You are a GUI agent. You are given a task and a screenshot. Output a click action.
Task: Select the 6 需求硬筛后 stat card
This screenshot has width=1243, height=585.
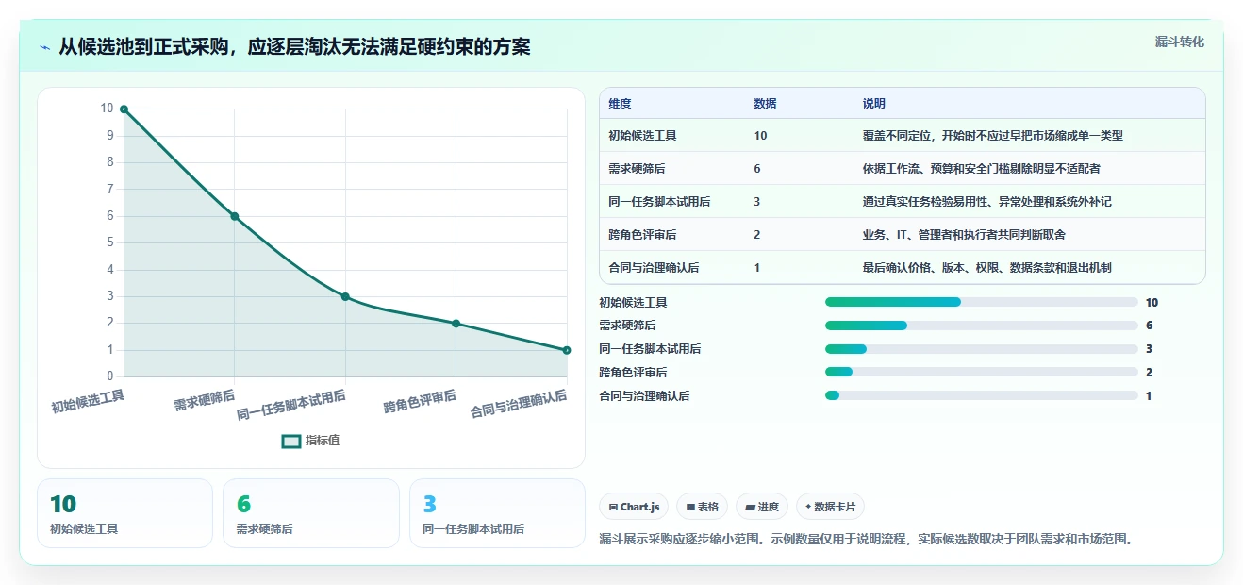[311, 513]
